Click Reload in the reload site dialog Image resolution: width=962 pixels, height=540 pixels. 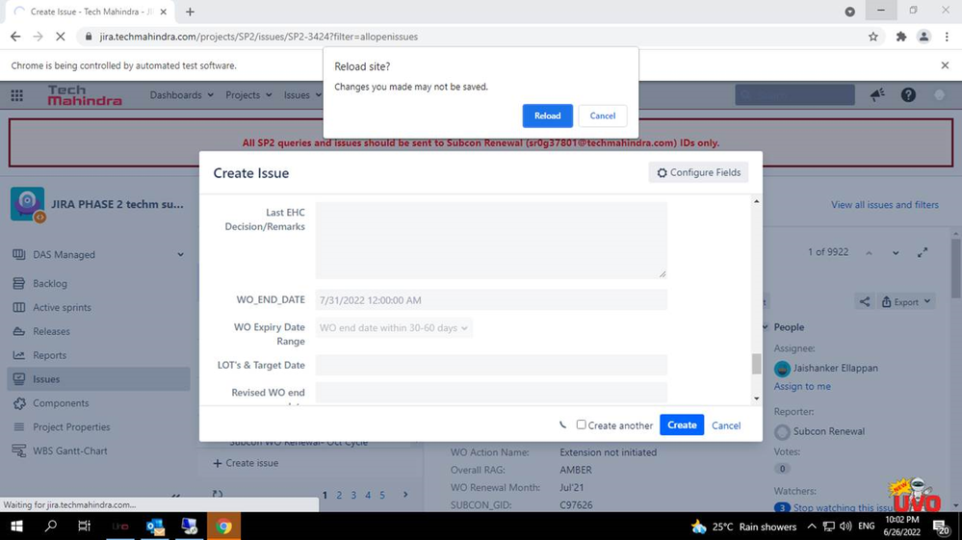pos(547,116)
